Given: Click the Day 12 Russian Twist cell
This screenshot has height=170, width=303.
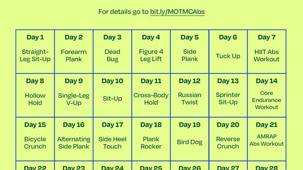Looking at the screenshot, I should [x=190, y=95].
